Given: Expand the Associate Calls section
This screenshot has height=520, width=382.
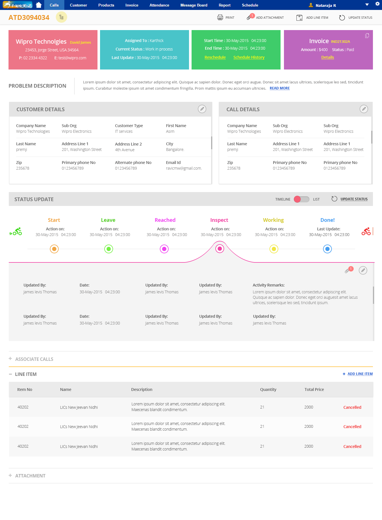Looking at the screenshot, I should coord(10,359).
